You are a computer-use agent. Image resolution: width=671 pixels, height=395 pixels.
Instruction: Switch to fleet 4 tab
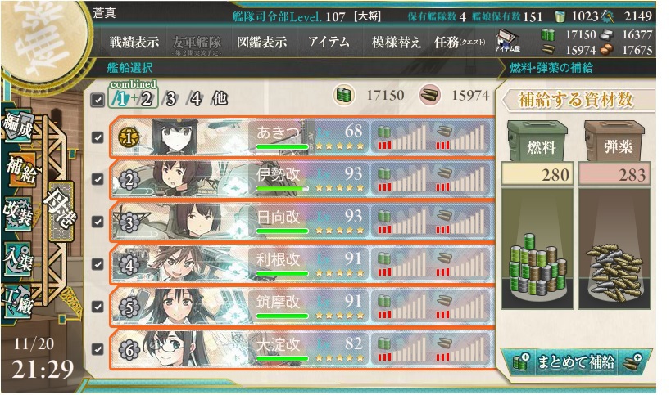(x=195, y=99)
